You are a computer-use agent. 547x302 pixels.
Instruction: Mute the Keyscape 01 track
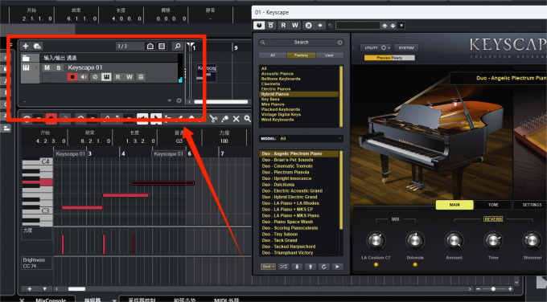click(x=47, y=67)
